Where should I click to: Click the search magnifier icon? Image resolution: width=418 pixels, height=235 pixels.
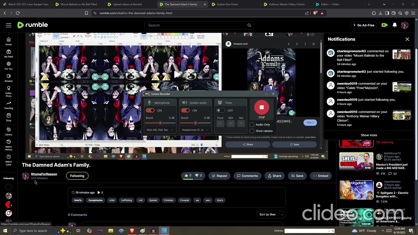tap(249, 25)
